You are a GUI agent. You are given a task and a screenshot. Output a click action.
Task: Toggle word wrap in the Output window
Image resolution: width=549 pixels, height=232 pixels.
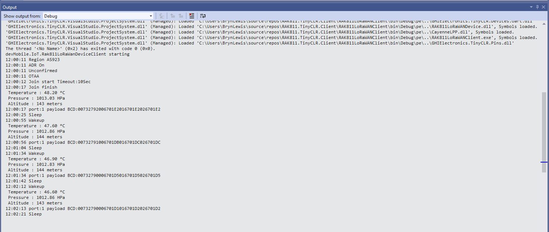203,16
